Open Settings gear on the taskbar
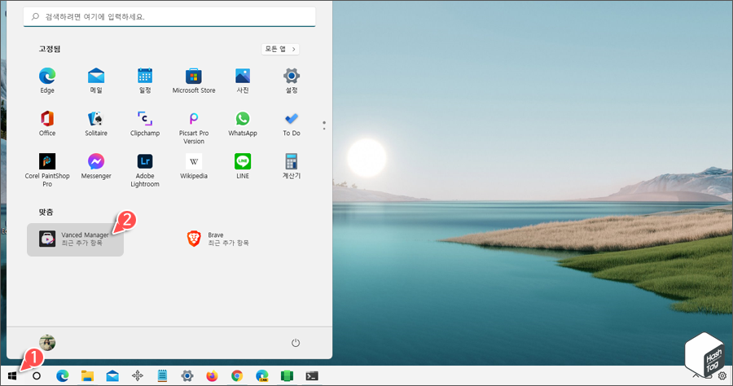Image resolution: width=733 pixels, height=386 pixels. [x=187, y=375]
